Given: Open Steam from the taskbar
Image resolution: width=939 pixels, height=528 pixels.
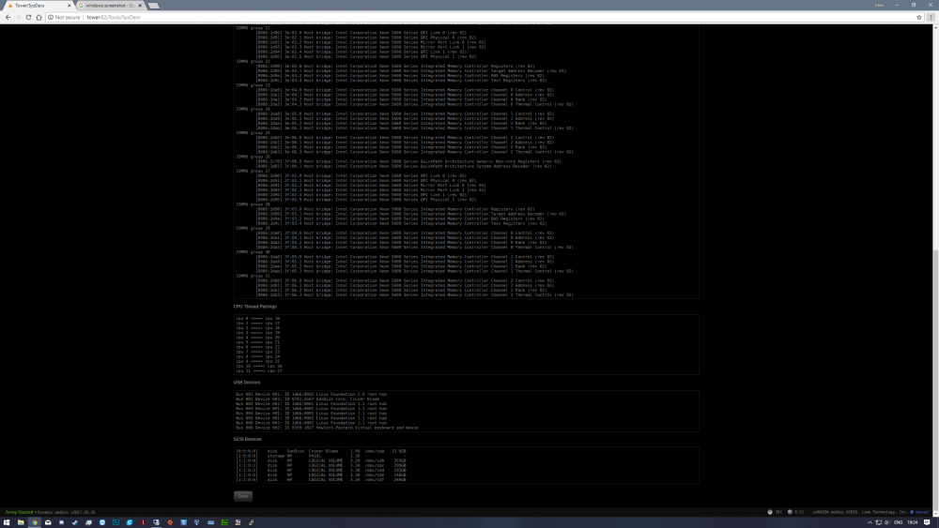Looking at the screenshot, I should pyautogui.click(x=75, y=522).
